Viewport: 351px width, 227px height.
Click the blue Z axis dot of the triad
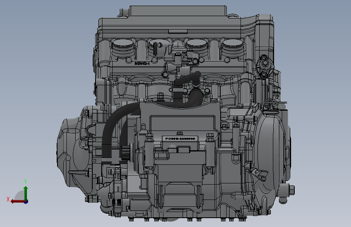pos(26,202)
